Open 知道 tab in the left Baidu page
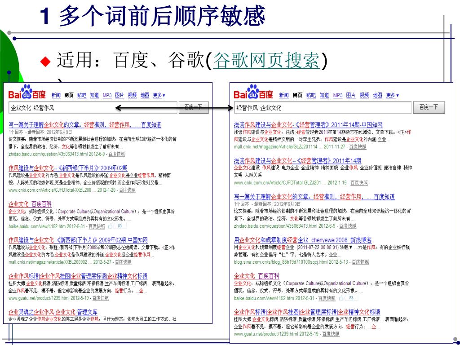 coord(94,95)
